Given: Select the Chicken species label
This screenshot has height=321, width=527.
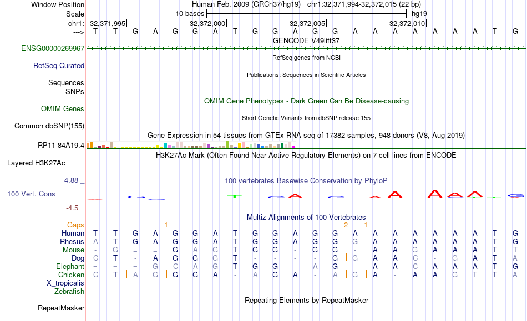Looking at the screenshot, I should click(x=71, y=275).
